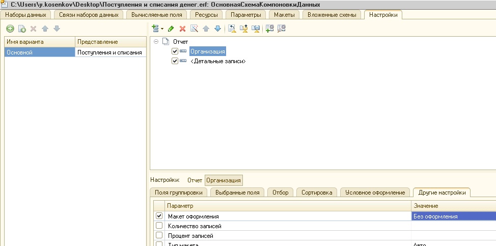Switch settings scope to Отчет button
496x246 pixels.
(x=195, y=180)
